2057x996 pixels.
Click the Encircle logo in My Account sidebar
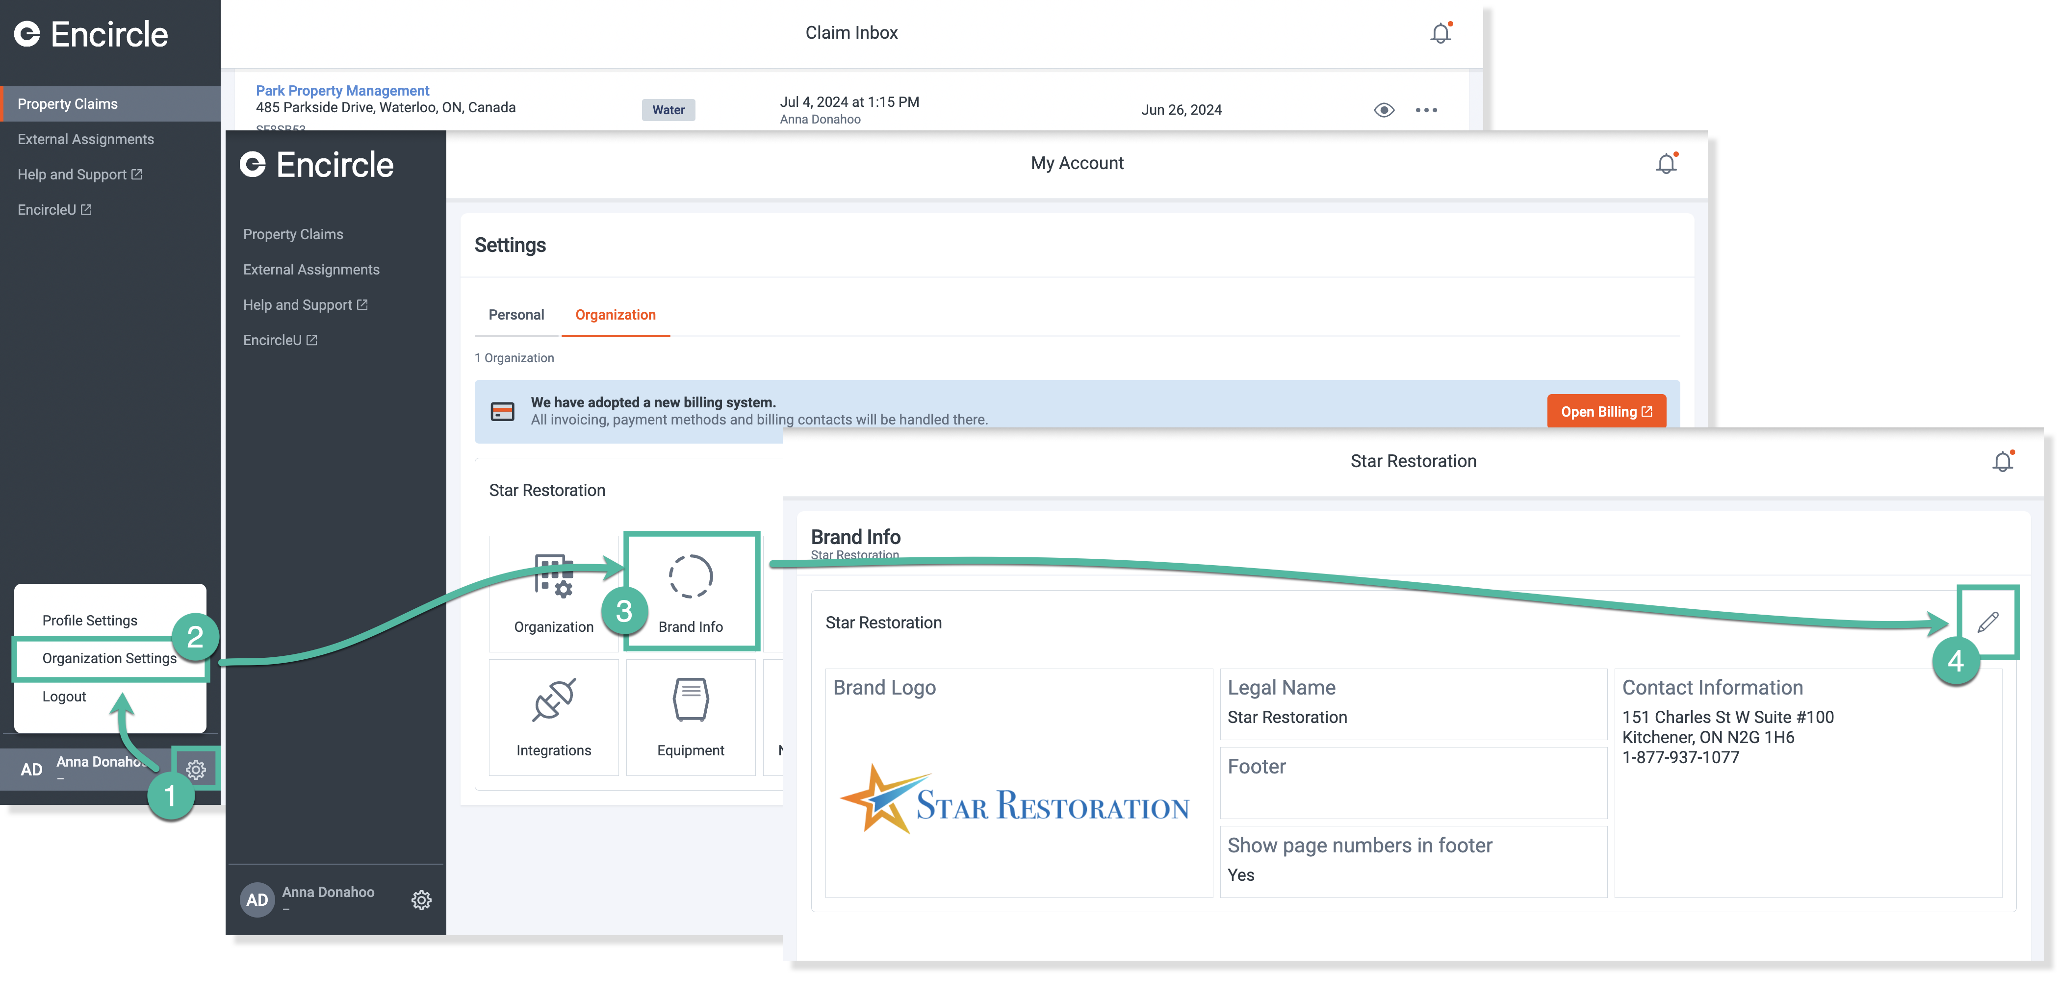(317, 165)
